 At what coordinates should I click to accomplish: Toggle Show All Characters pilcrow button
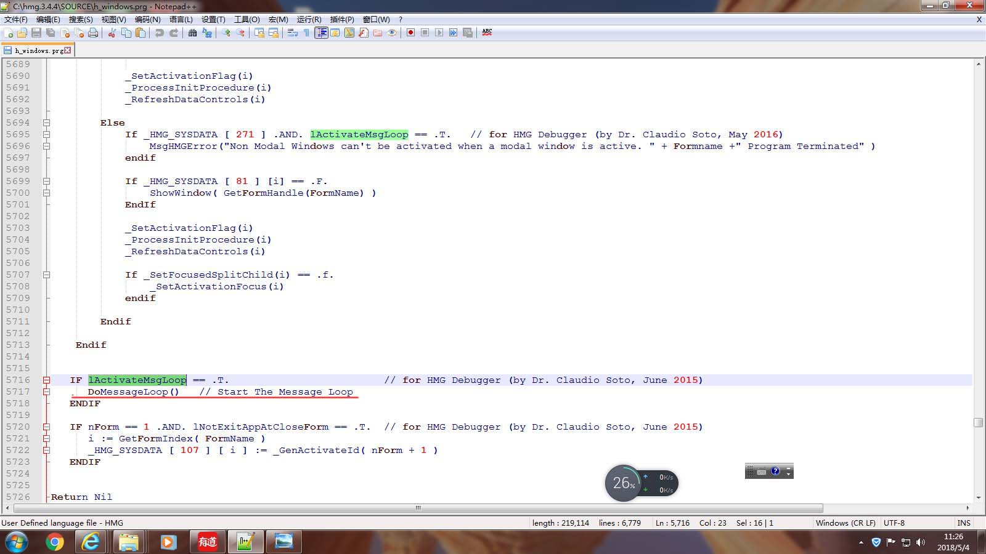click(306, 33)
